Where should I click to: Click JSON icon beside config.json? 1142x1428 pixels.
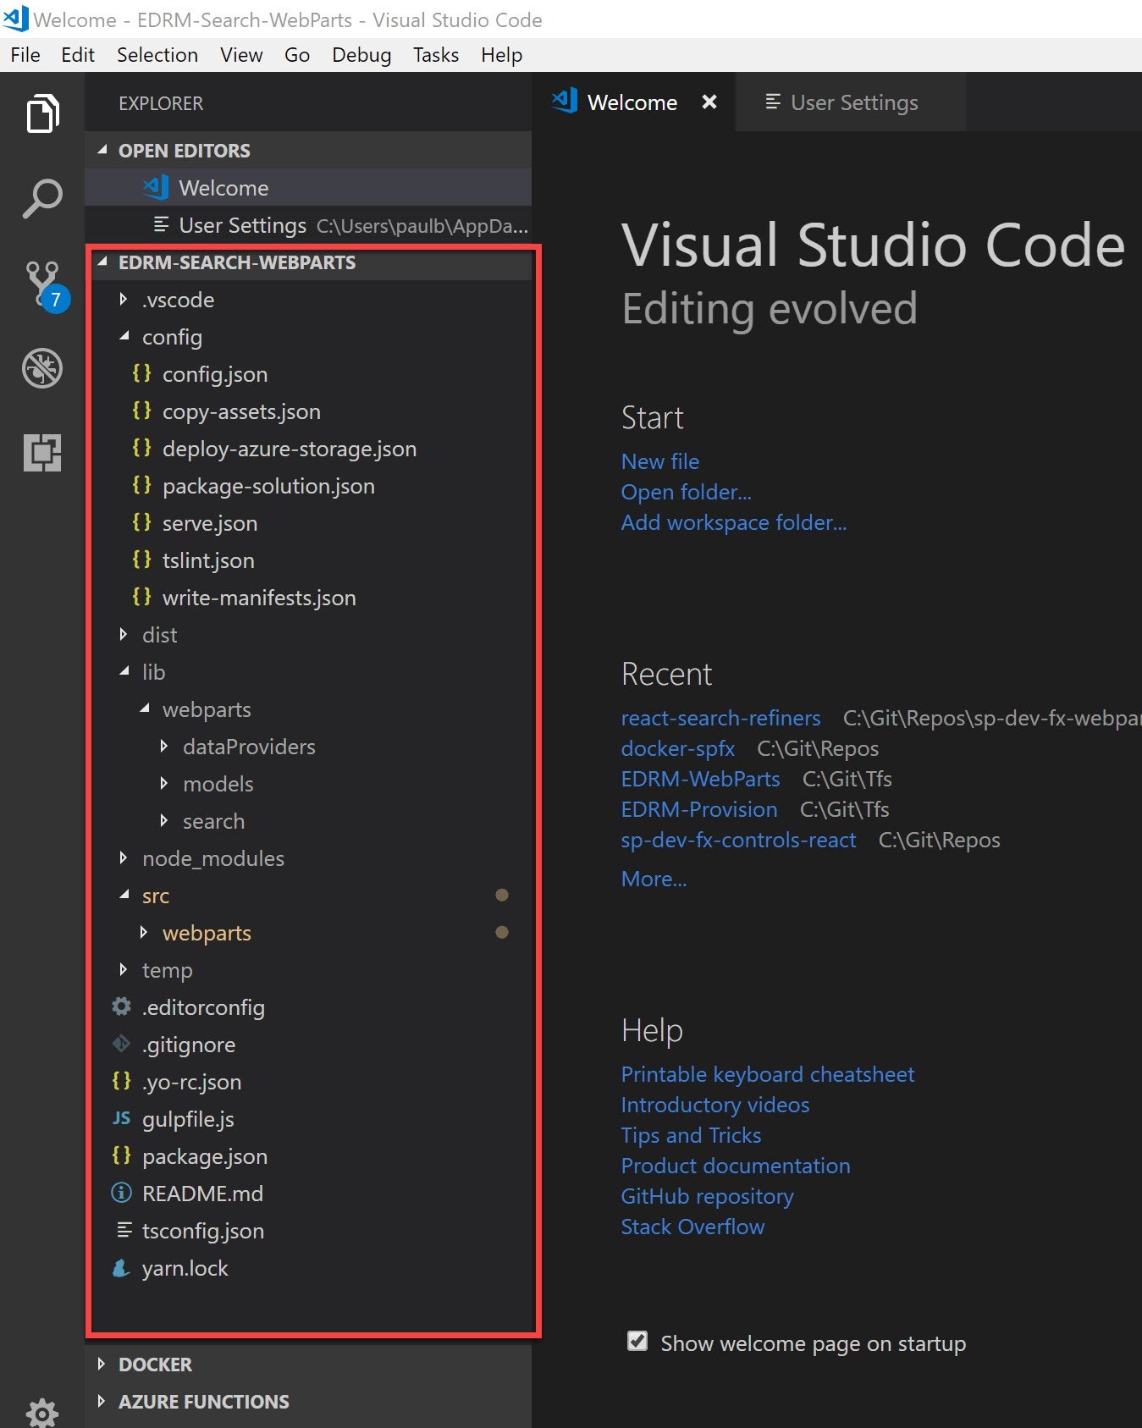pos(141,373)
